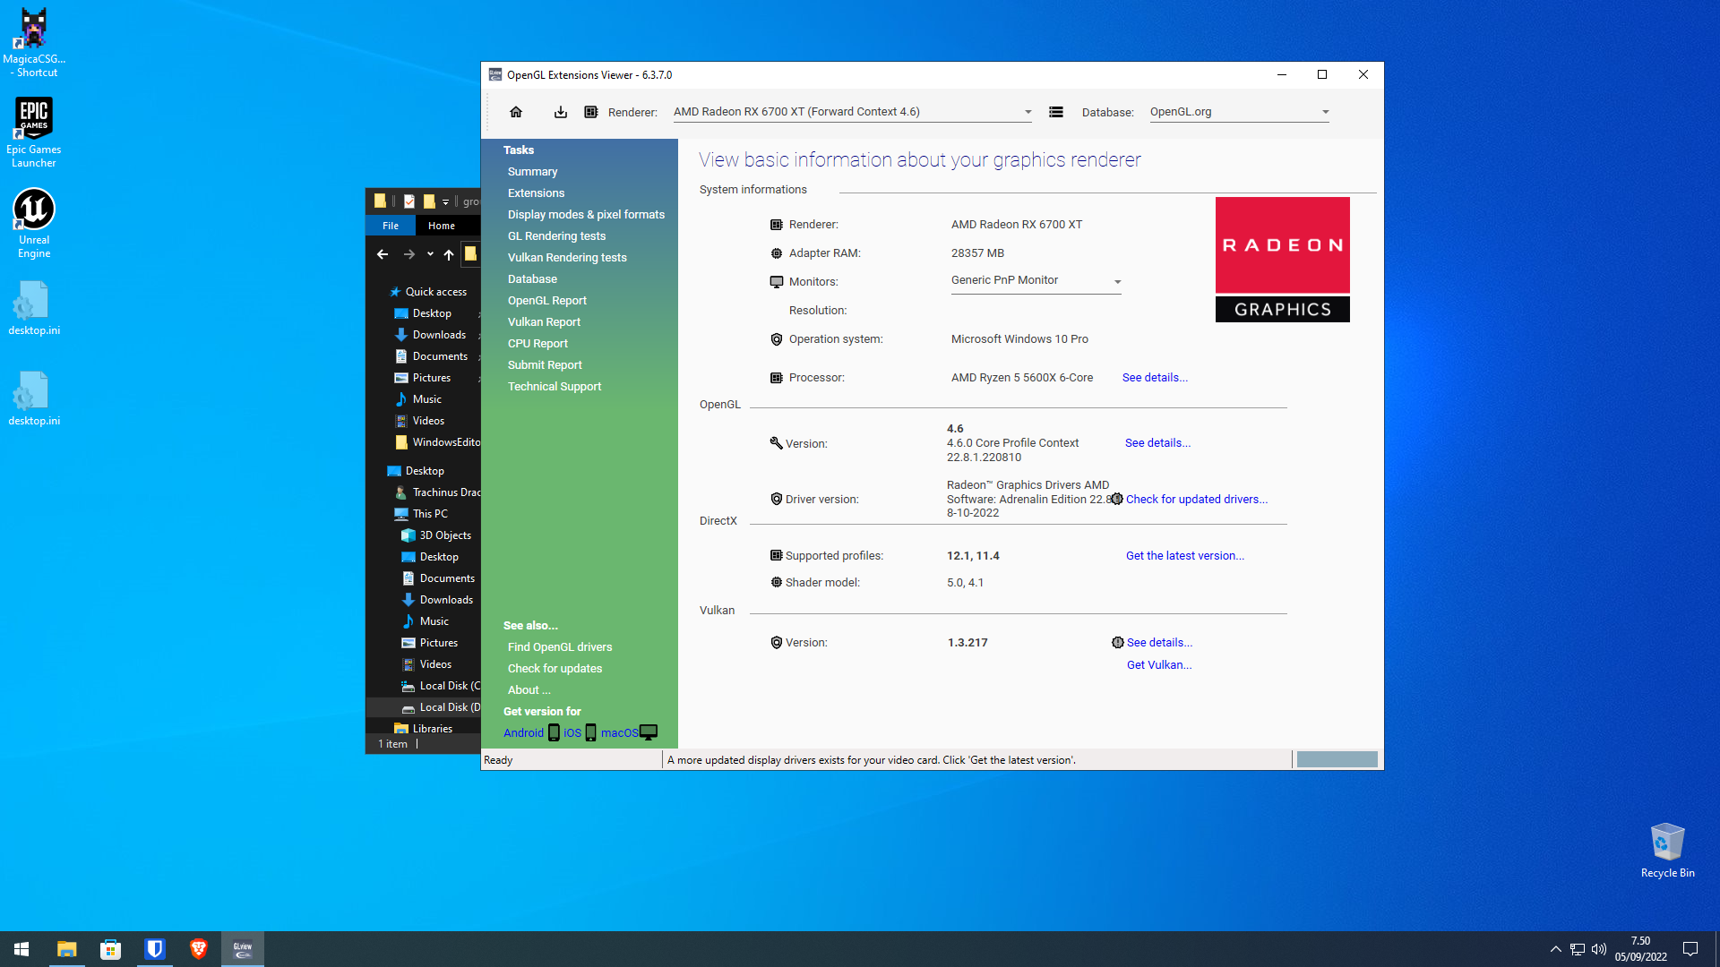This screenshot has height=967, width=1720.
Task: Click the list view icon beside Database
Action: [1056, 112]
